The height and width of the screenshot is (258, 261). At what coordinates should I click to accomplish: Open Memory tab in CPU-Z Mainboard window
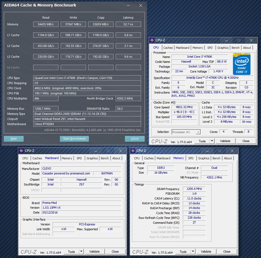pos(67,158)
